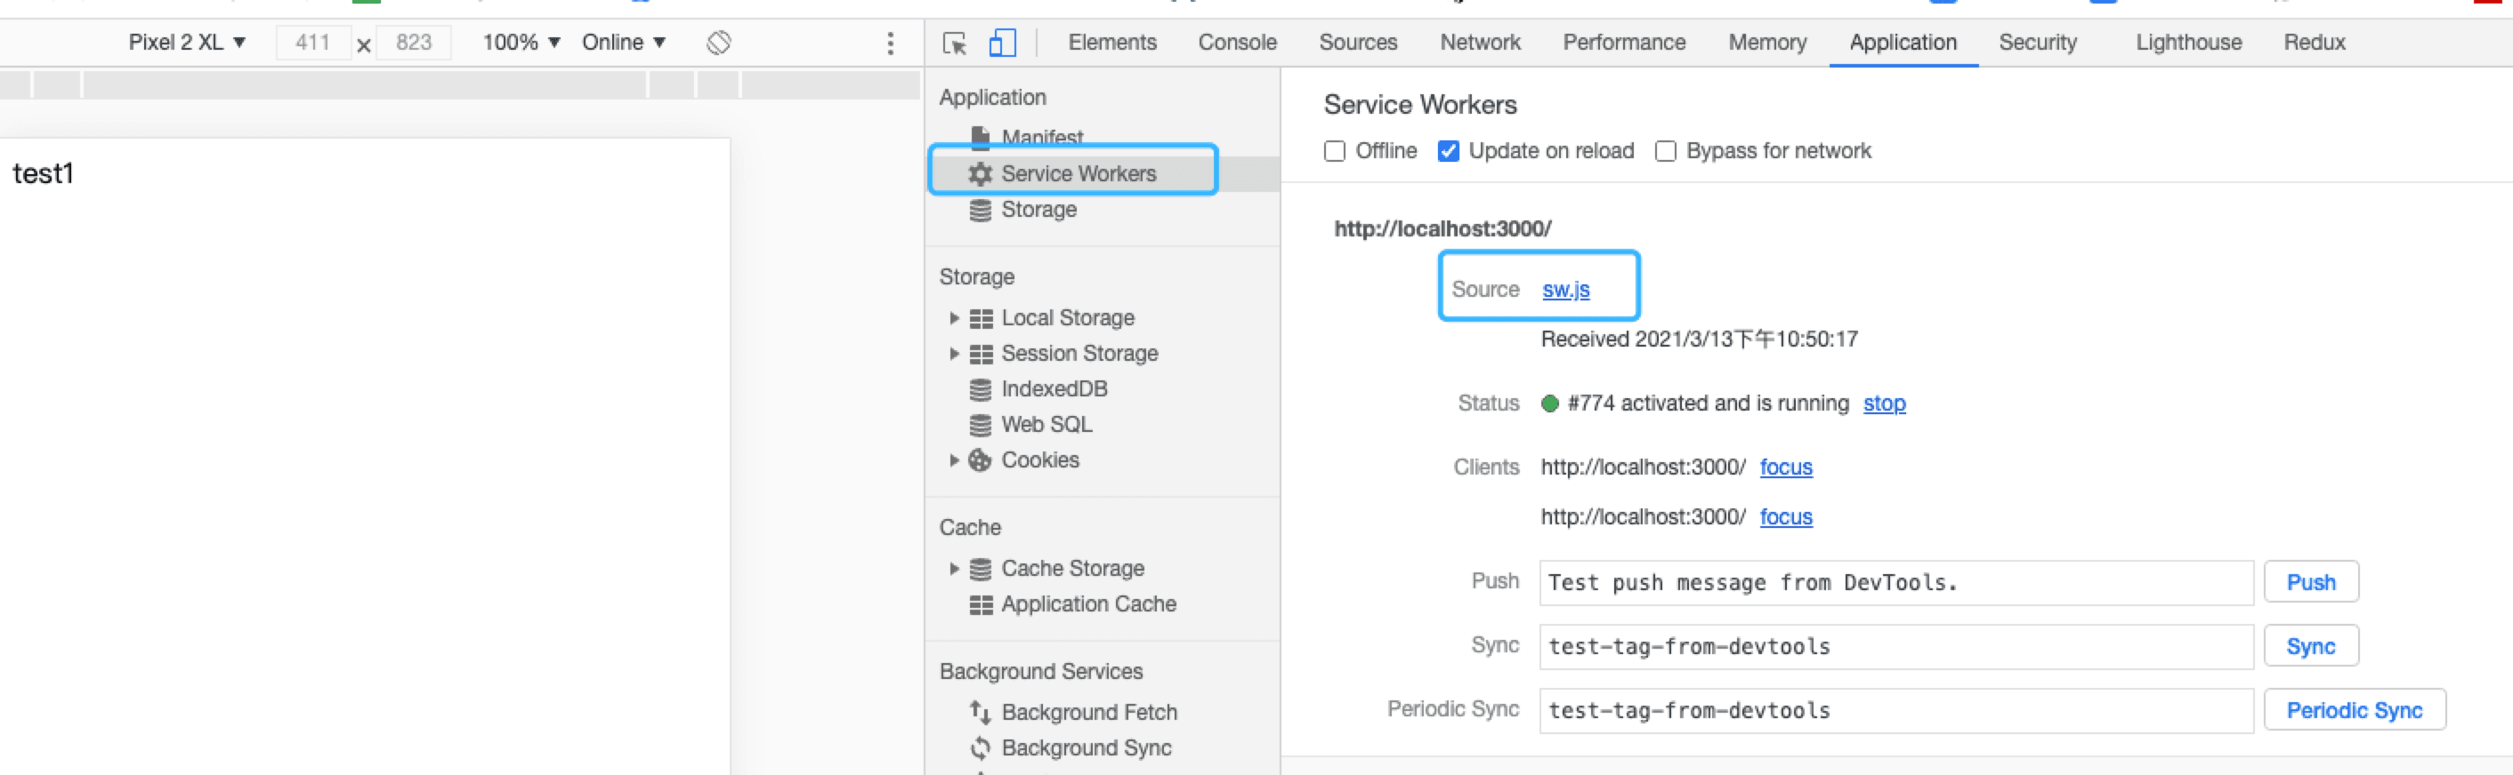Open IndexedDB database icon in sidebar

click(980, 389)
